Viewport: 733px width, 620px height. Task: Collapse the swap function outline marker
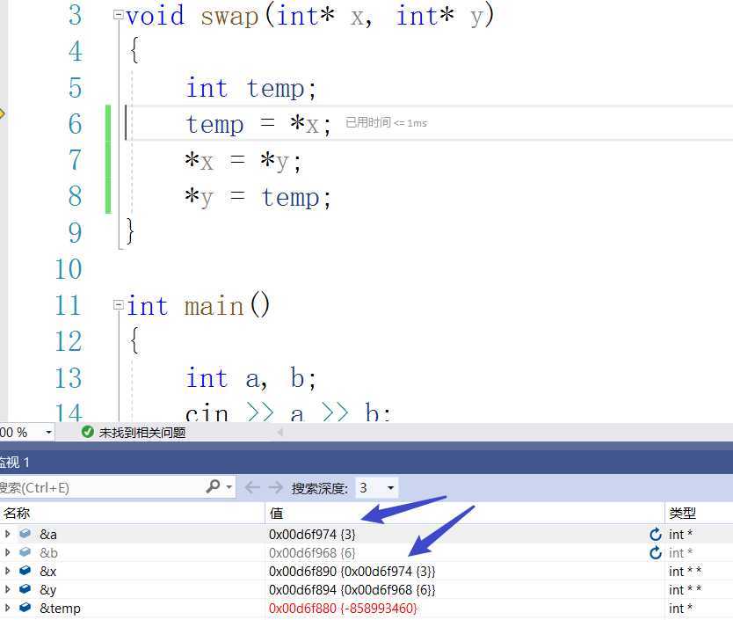pyautogui.click(x=119, y=15)
